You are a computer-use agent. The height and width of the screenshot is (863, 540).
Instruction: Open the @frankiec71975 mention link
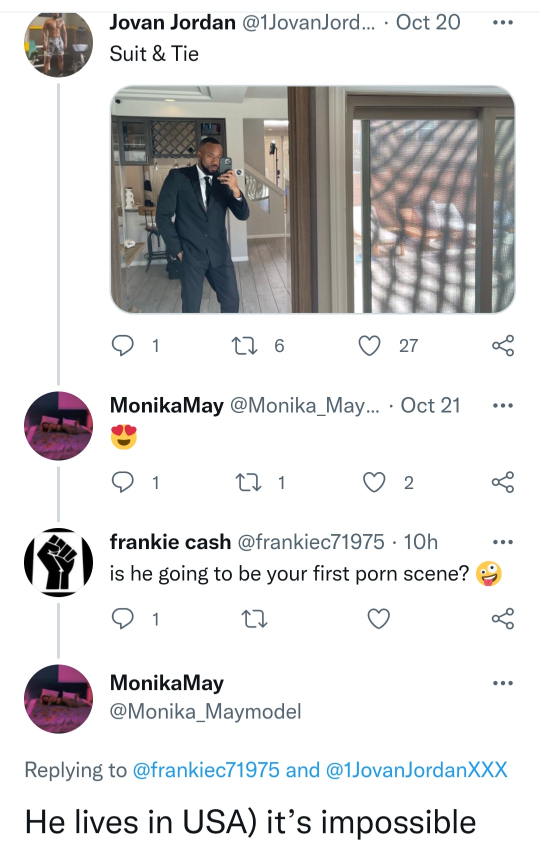tap(206, 770)
